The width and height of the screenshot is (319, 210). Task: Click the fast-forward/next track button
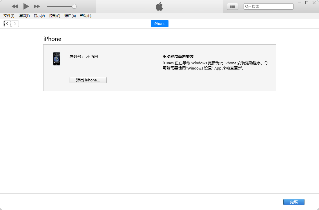point(37,6)
